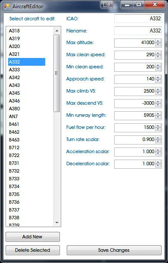Decrease Turn rate scalar value

coord(158,141)
